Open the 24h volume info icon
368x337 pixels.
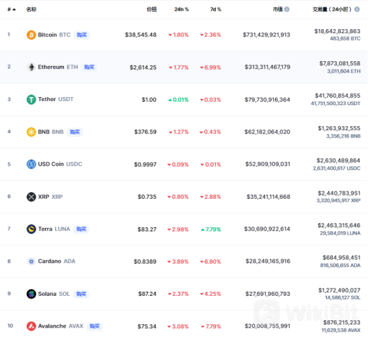[x=357, y=9]
